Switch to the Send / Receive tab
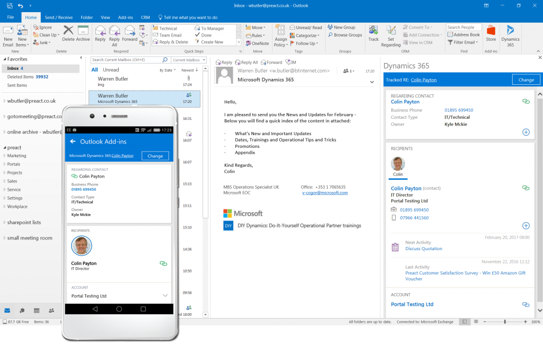The image size is (543, 344). click(58, 16)
